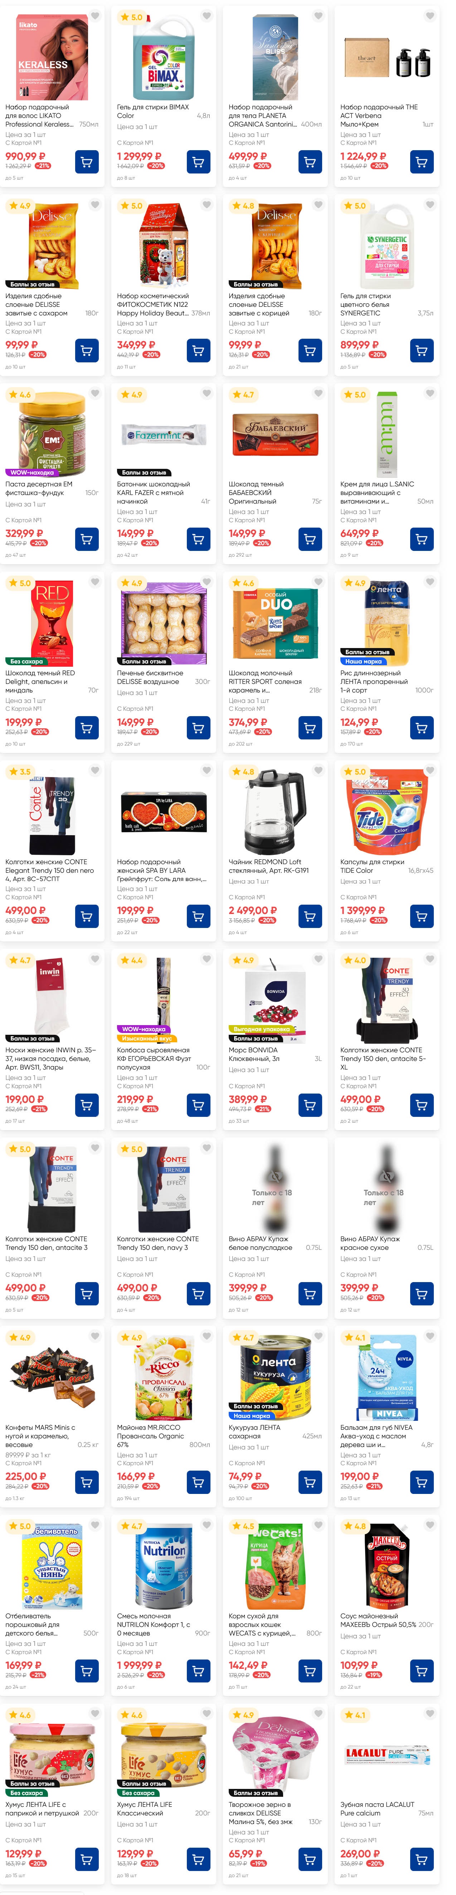Add LACALUT Pure calcium toothpaste to cart
This screenshot has width=456, height=1895.
click(422, 1859)
